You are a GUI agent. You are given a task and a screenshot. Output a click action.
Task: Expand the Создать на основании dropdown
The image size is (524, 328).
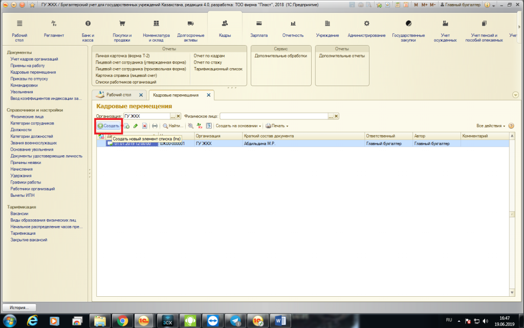238,126
